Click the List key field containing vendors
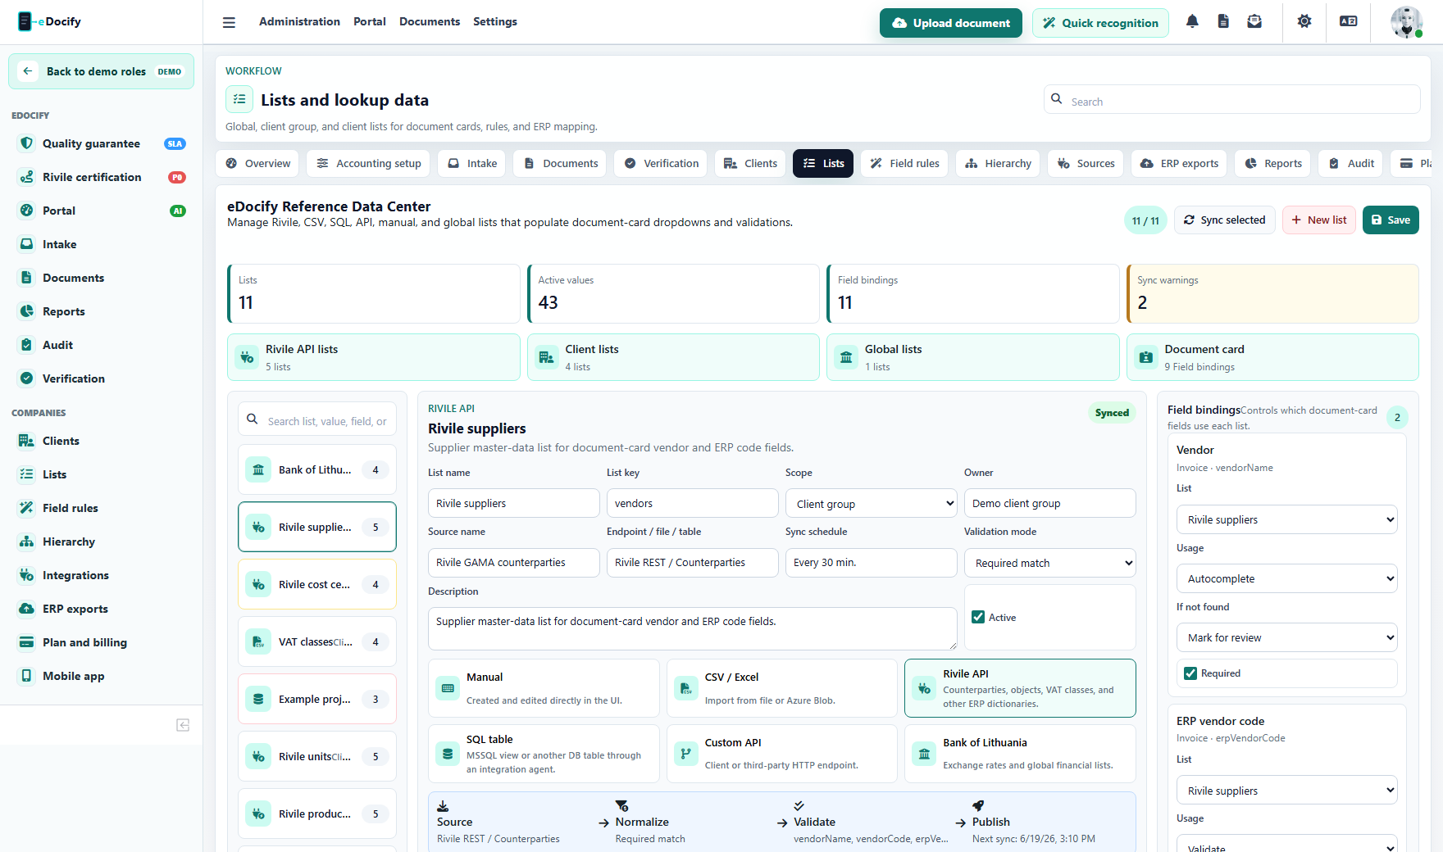Screen dimensions: 1443x852 coord(693,503)
